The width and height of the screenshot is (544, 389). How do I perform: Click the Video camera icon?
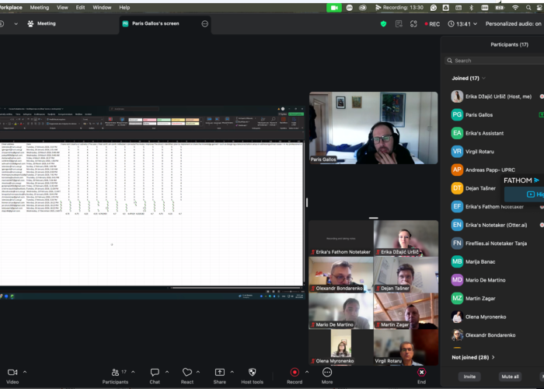tap(12, 373)
